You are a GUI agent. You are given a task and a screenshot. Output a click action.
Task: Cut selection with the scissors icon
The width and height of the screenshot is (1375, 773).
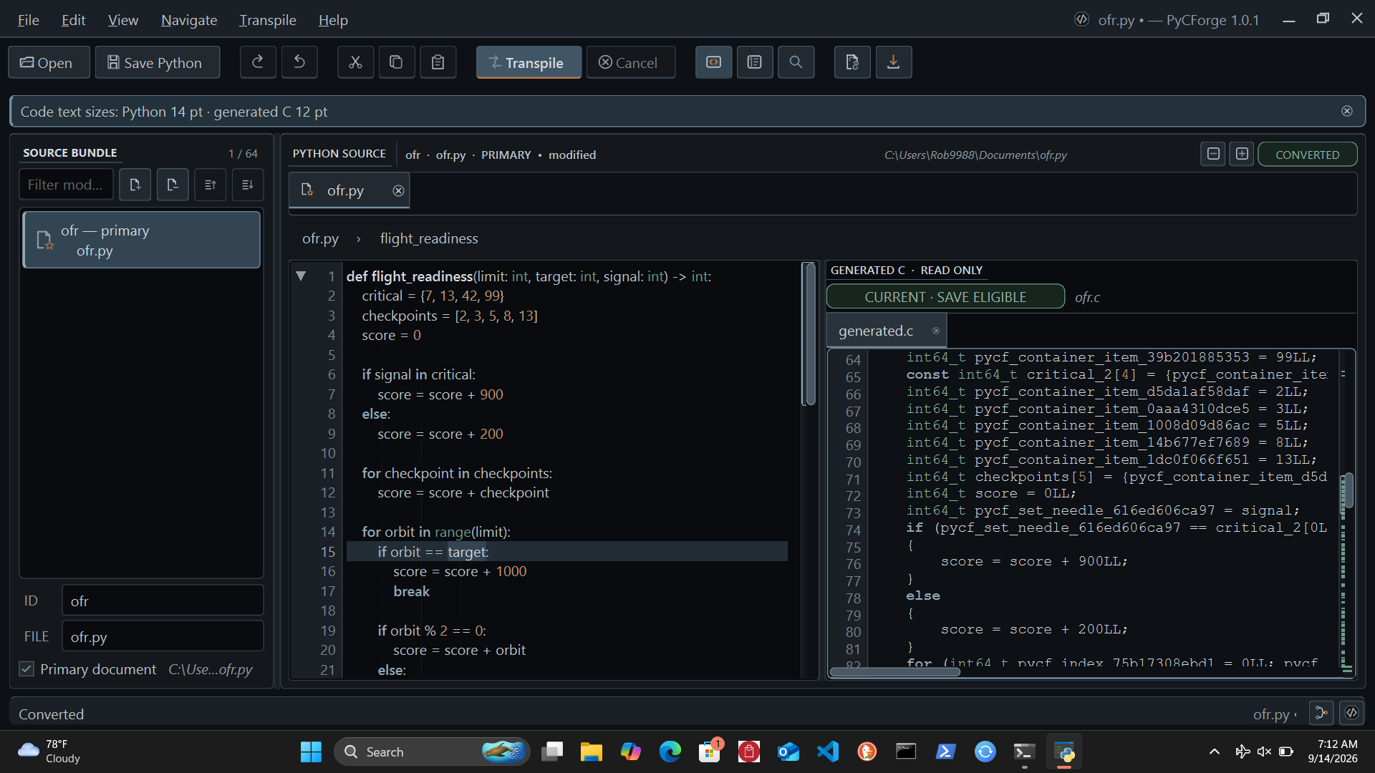pos(355,62)
